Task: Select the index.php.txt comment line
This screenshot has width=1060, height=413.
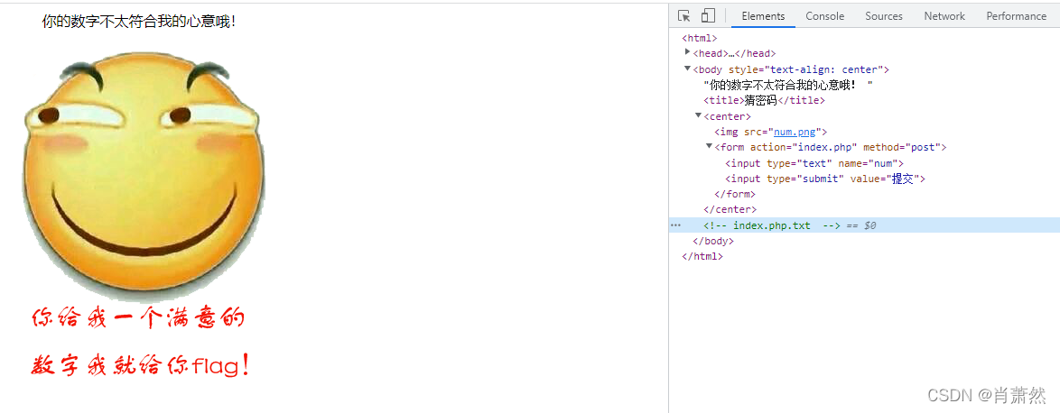Action: [864, 225]
